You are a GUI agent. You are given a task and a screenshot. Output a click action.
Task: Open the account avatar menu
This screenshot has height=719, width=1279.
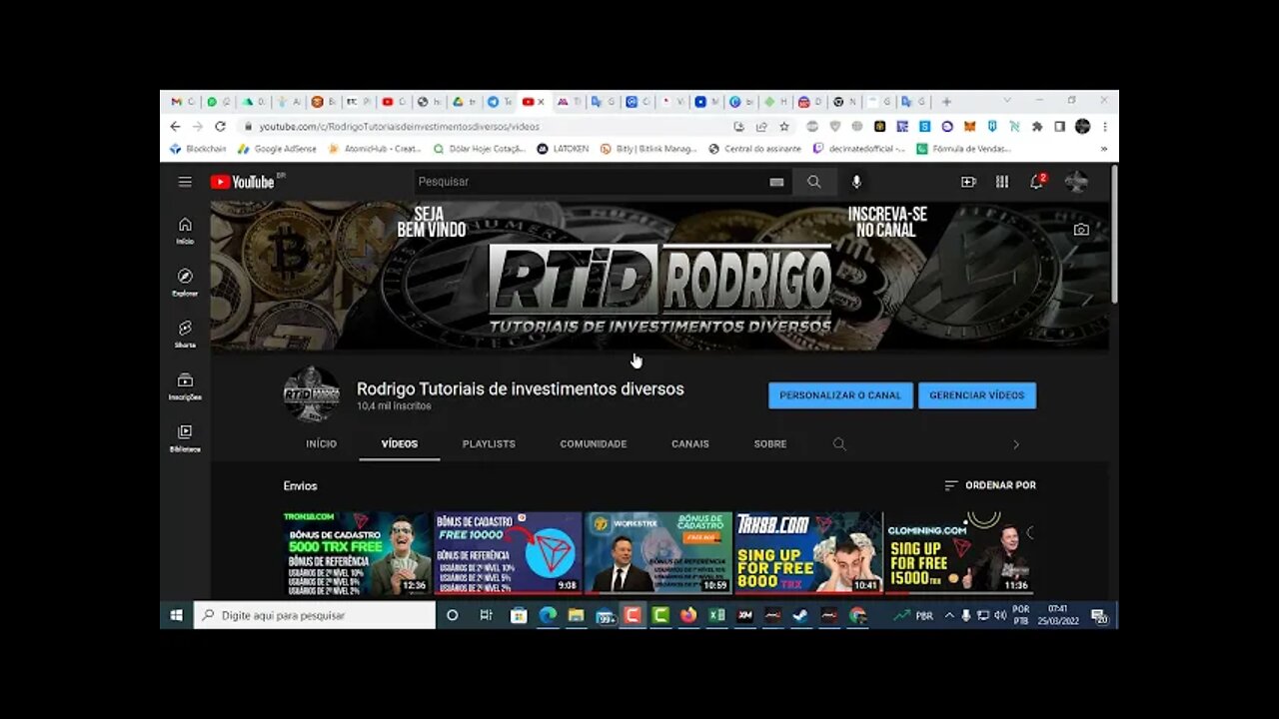tap(1076, 182)
